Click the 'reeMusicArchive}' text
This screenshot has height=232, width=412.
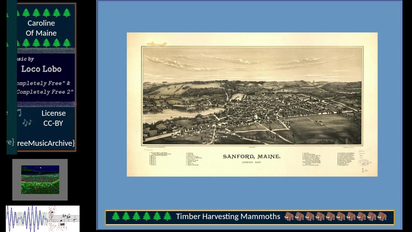pyautogui.click(x=46, y=143)
